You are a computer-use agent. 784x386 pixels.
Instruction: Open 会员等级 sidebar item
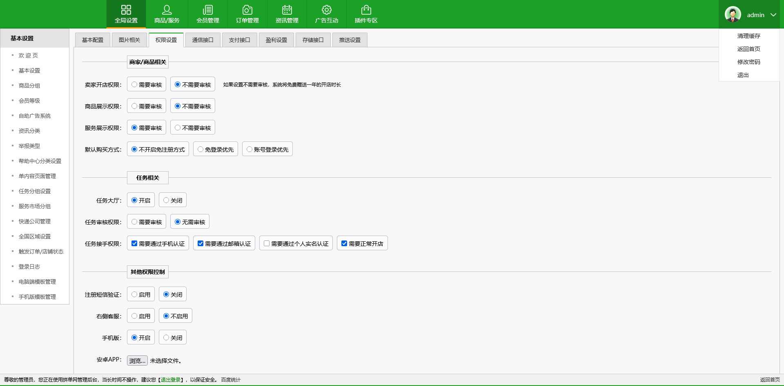[29, 101]
